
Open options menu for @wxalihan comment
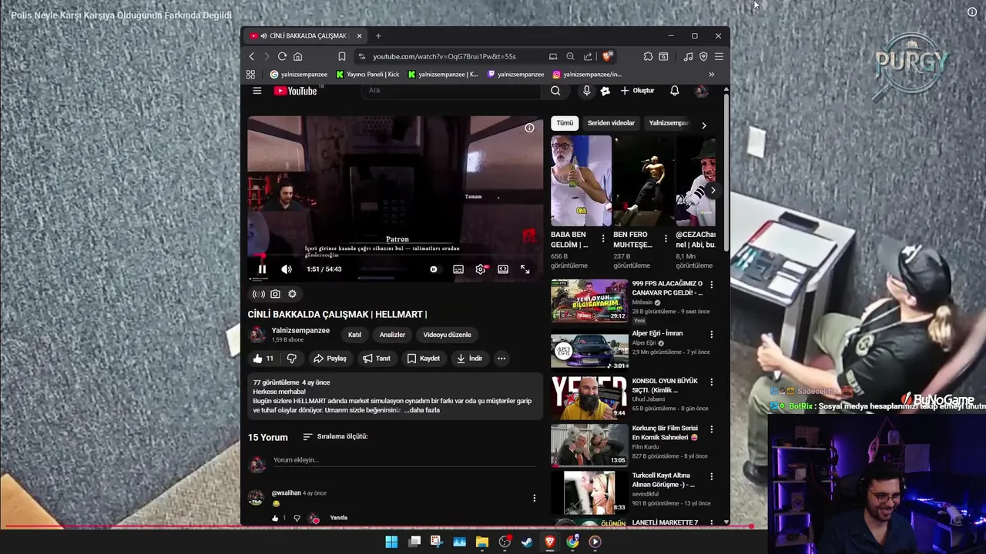click(534, 498)
